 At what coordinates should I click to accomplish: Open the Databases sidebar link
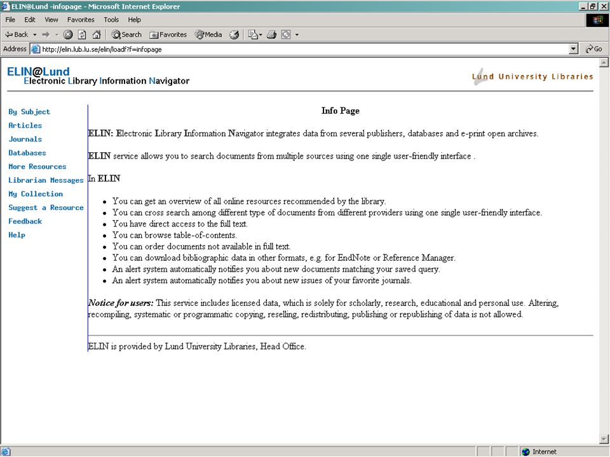[27, 153]
